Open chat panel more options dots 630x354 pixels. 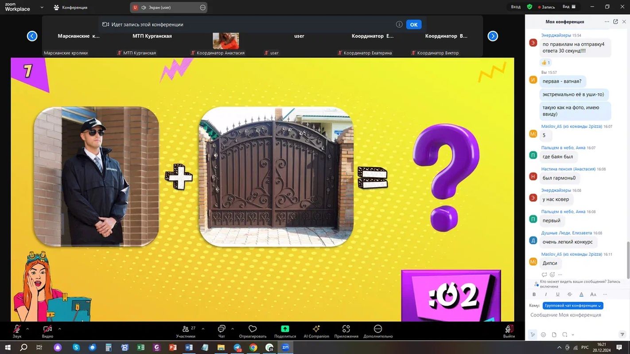click(x=607, y=22)
